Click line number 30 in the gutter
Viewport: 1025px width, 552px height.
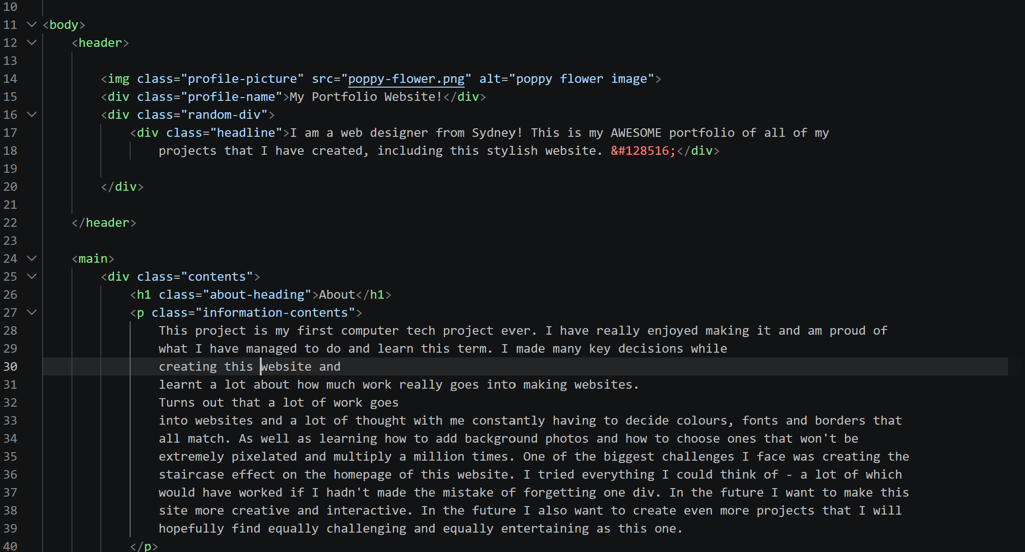(x=10, y=366)
